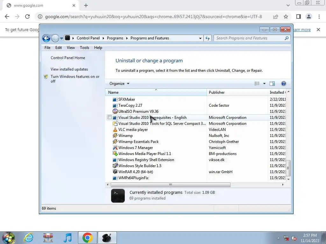Open Turn Windows features on or off

pos(75,79)
